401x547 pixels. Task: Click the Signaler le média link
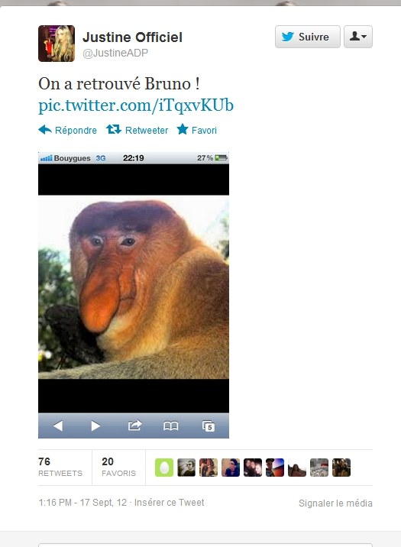click(335, 503)
